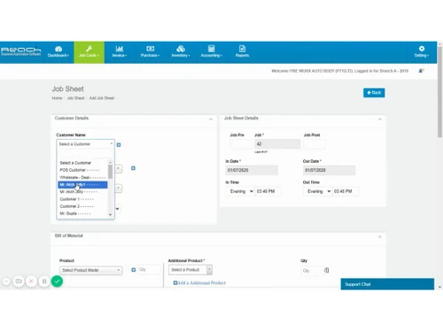The width and height of the screenshot is (443, 332).
Task: Click plus icon beside second customer dropdown
Action: click(x=133, y=168)
